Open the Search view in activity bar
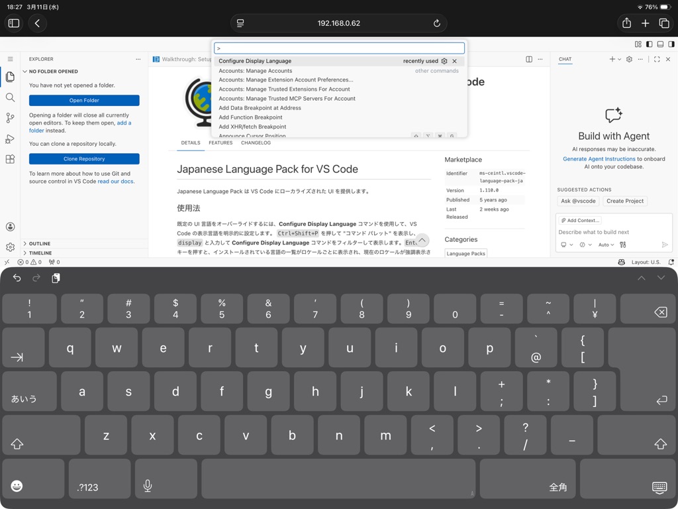Image resolution: width=678 pixels, height=509 pixels. tap(10, 97)
